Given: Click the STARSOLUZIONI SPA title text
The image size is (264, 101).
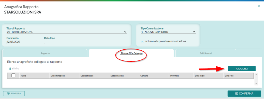Looking at the screenshot, I should click(23, 12).
